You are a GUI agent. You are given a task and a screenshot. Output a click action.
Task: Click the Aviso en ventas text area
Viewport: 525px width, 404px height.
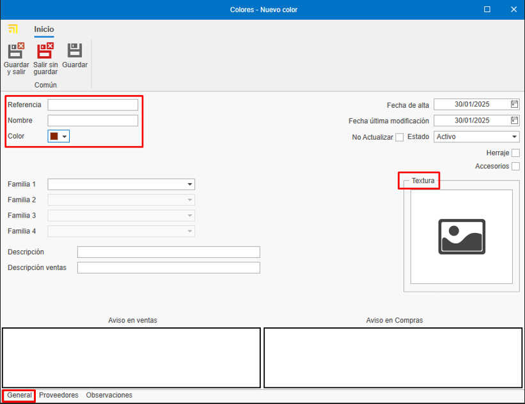131,358
